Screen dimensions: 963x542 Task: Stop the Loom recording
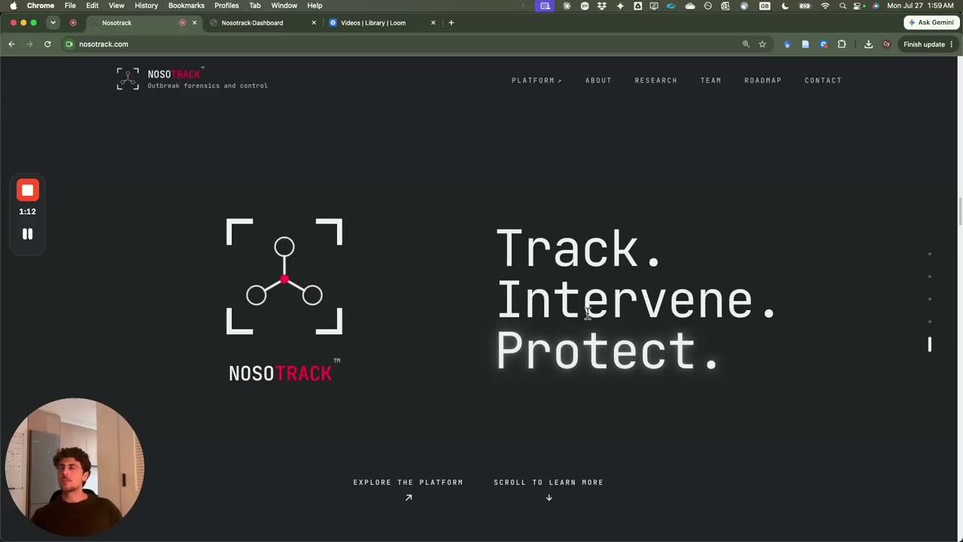point(28,190)
